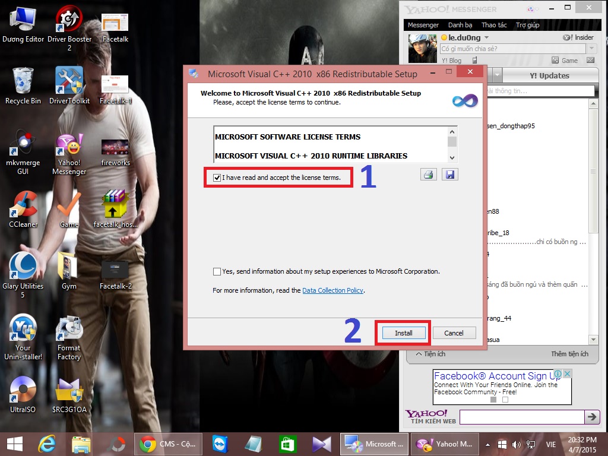Open Visual Studio from the taskbar
This screenshot has height=456, width=608.
click(322, 444)
